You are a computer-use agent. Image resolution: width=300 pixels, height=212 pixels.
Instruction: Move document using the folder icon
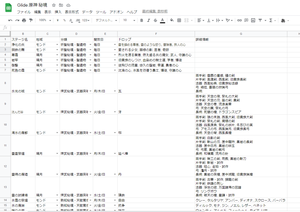click(x=61, y=5)
